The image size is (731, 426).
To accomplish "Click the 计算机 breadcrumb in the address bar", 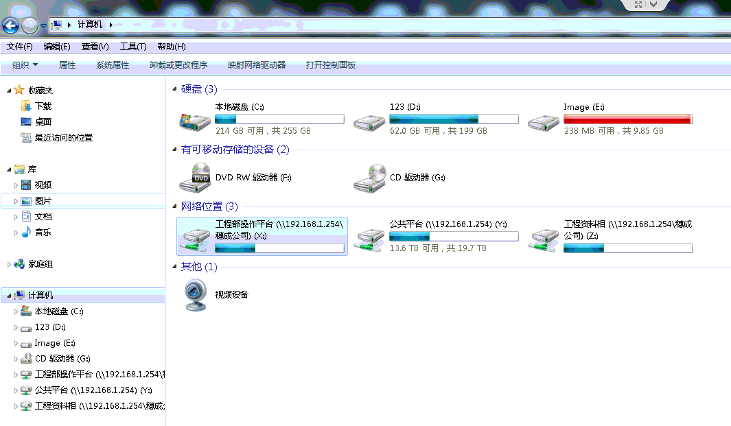I will (x=89, y=25).
